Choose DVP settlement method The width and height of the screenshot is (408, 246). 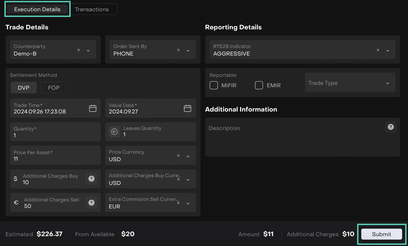point(23,88)
